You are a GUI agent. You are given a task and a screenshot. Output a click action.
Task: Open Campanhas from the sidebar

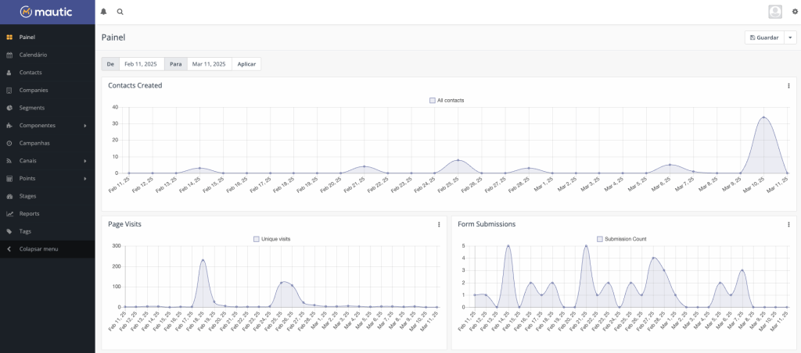pyautogui.click(x=34, y=144)
